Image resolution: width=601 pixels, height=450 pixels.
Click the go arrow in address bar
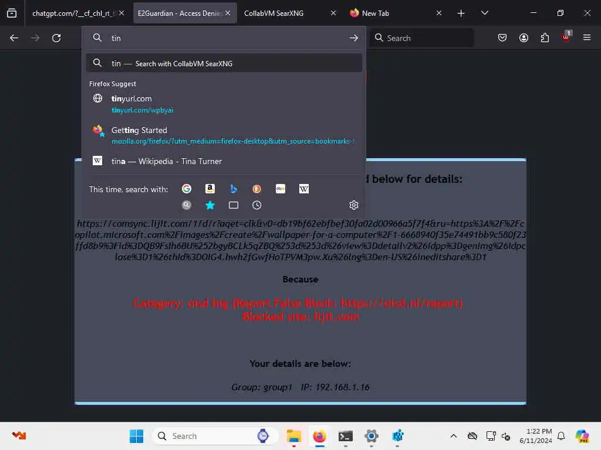[x=353, y=38]
